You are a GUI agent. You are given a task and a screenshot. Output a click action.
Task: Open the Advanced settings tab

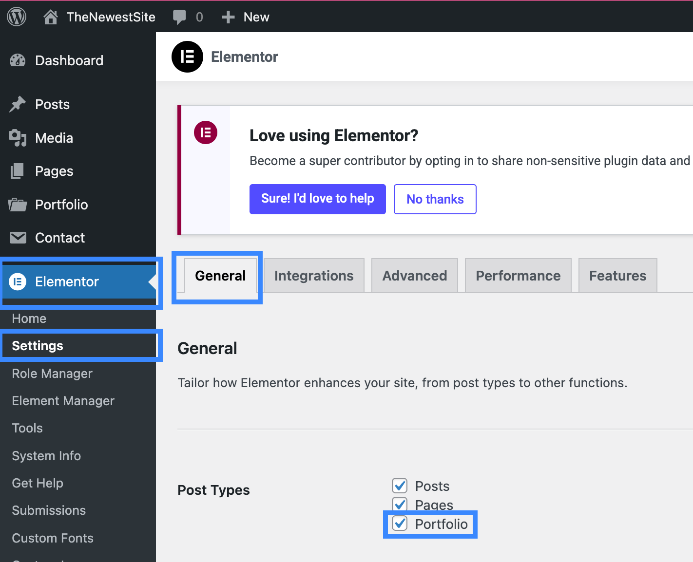coord(415,276)
